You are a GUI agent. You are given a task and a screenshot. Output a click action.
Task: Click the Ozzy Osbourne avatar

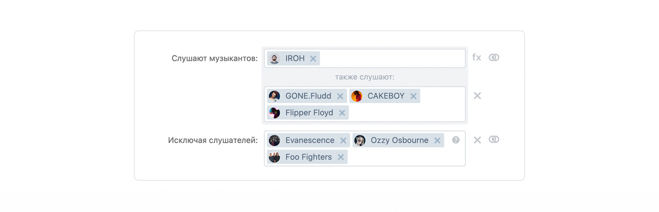click(360, 141)
